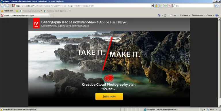Screen dimensions: 221x111
Task: Click add to favorites bar star icon
Action: 17,11
